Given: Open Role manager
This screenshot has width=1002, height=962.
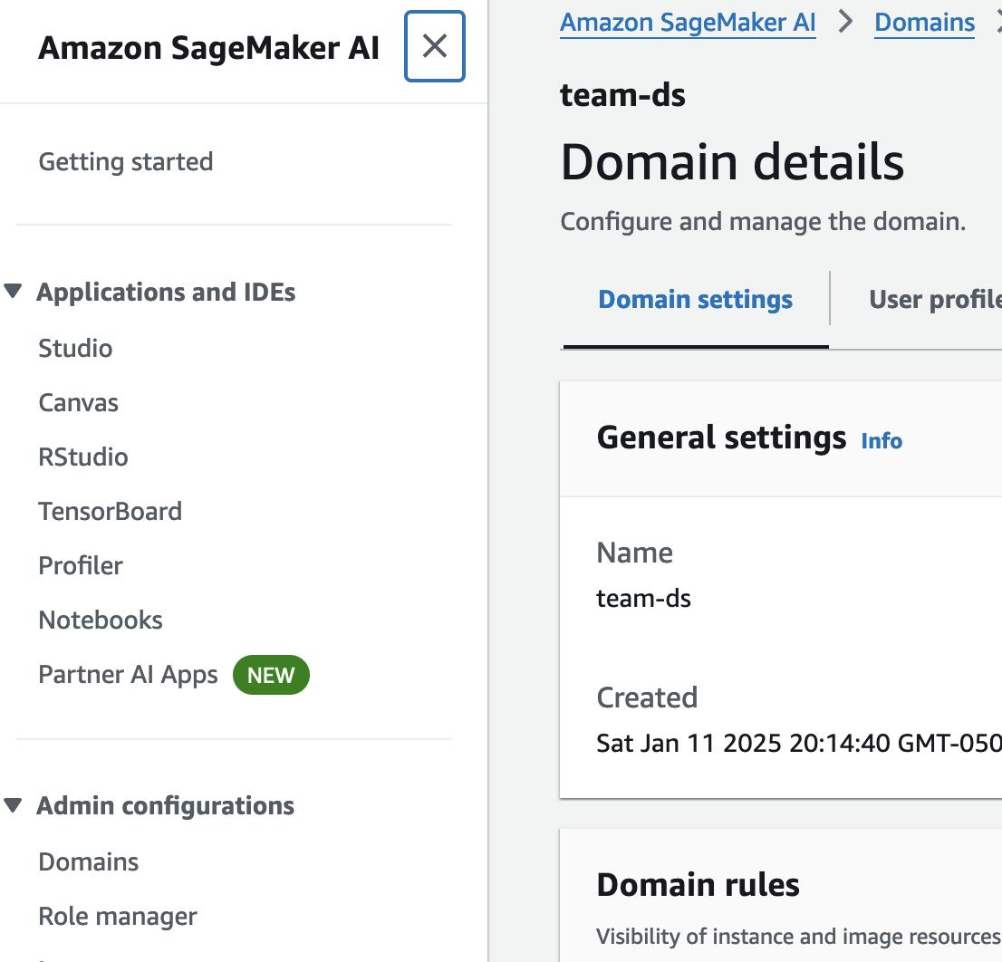Looking at the screenshot, I should click(118, 917).
